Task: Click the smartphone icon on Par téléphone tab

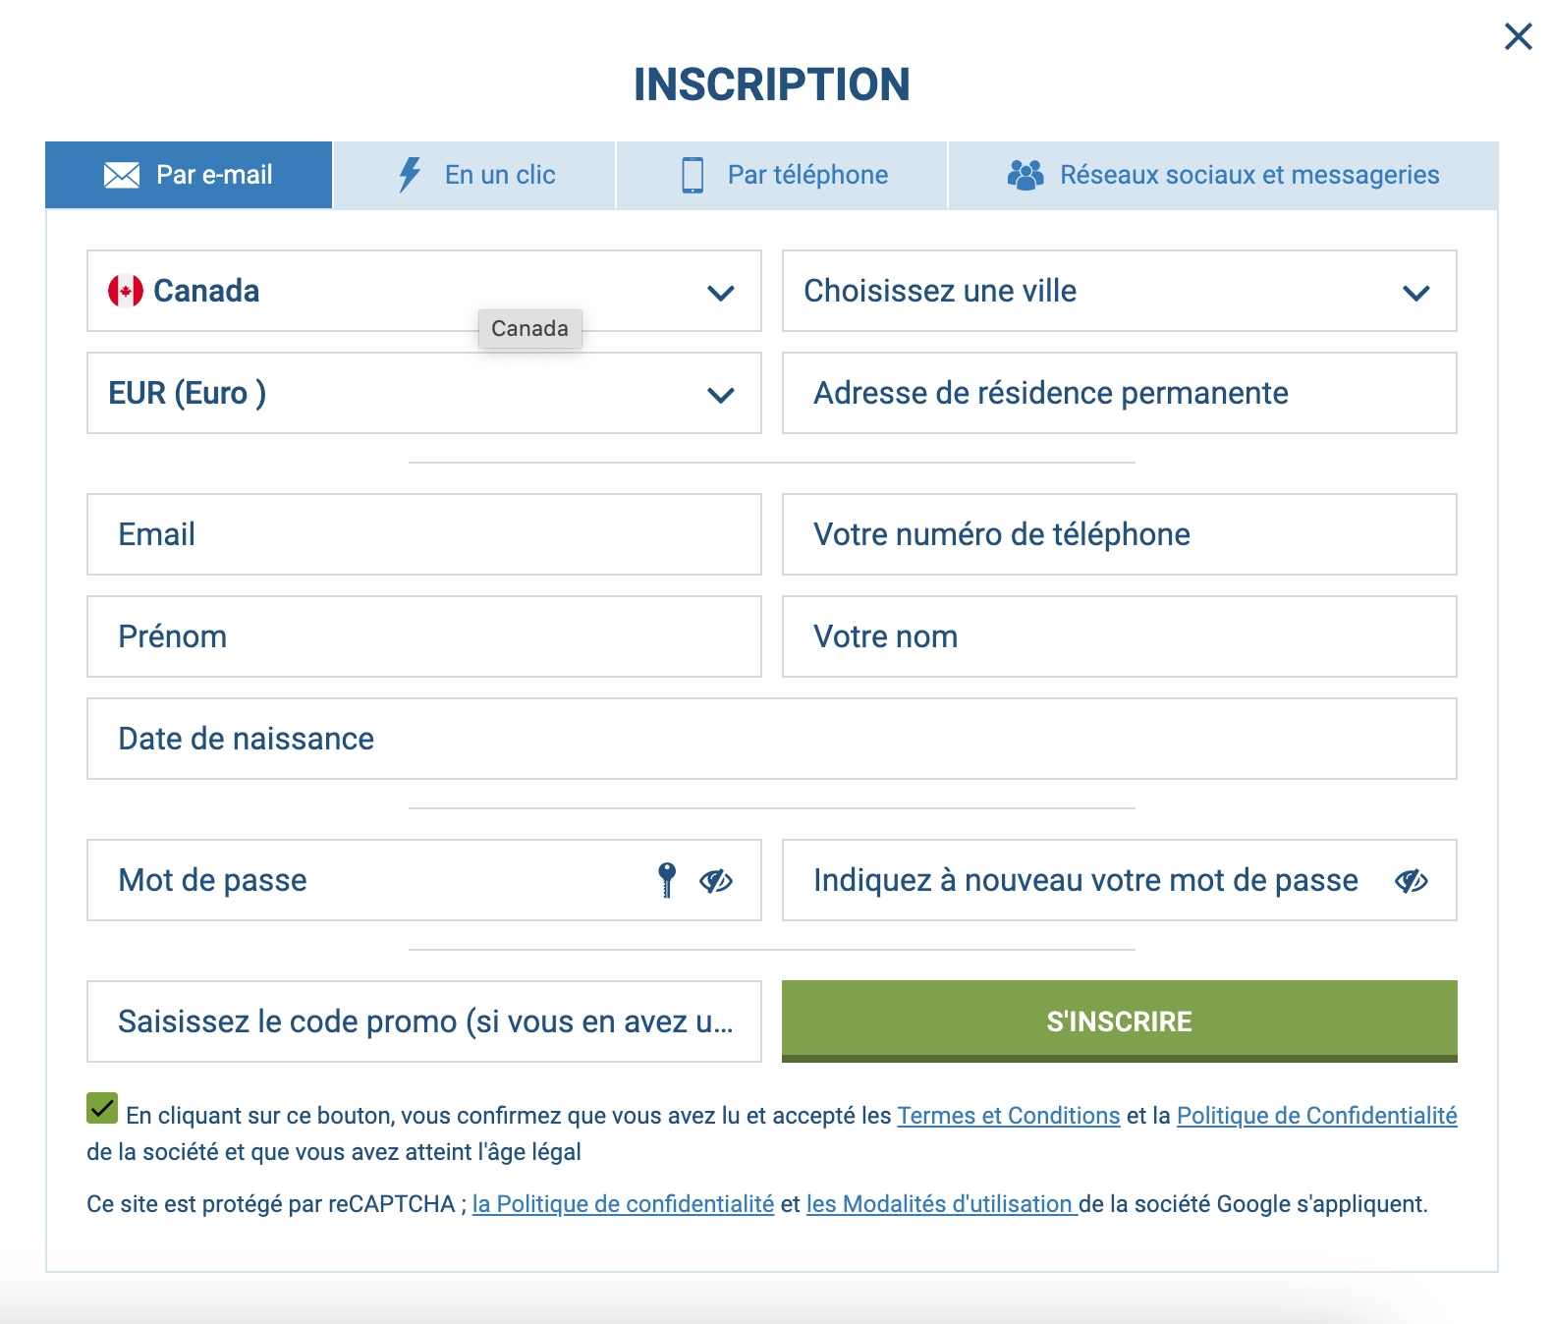Action: point(693,175)
